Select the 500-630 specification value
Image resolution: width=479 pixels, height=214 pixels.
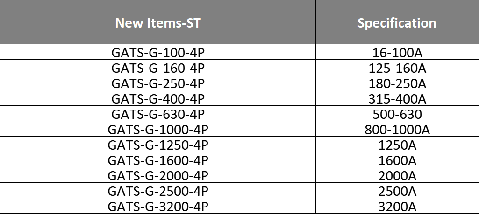click(x=397, y=114)
